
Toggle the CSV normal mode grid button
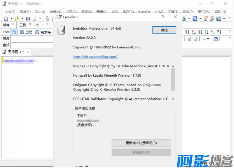click(x=13, y=32)
